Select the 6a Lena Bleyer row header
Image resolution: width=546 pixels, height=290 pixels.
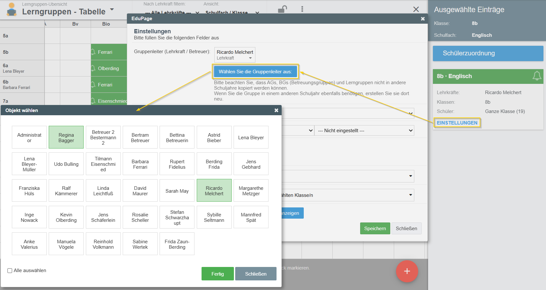point(22,68)
